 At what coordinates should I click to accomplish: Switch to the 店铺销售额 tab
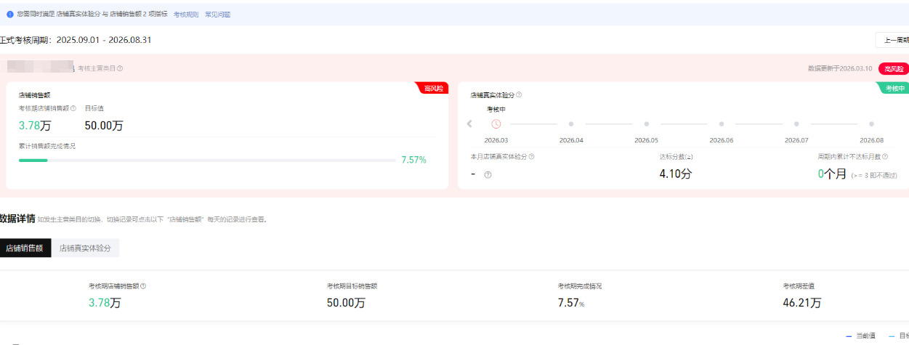pos(25,248)
